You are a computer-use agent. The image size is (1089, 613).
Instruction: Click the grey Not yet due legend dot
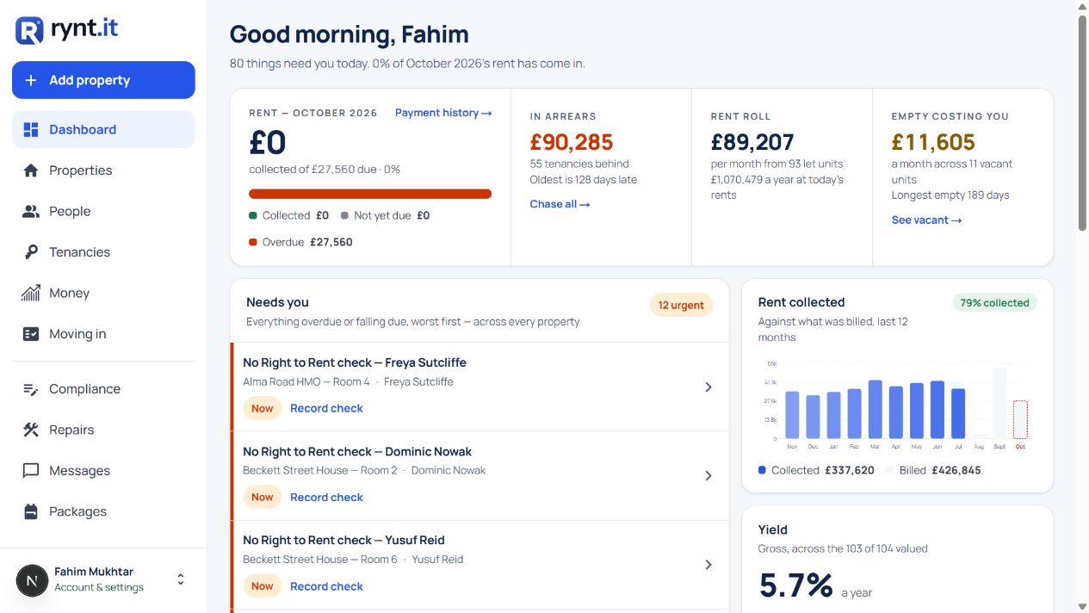click(344, 215)
